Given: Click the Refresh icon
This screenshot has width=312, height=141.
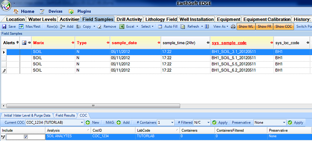Looking at the screenshot, I should coord(183,26).
